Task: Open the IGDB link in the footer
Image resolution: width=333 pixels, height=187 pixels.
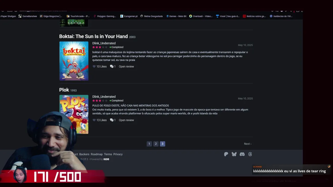Action: (106, 159)
